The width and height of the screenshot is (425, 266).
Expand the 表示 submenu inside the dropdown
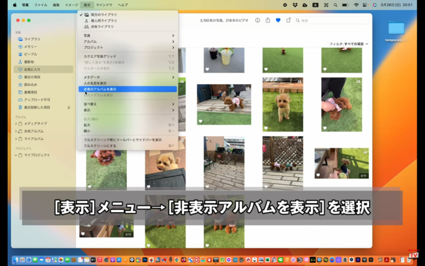pyautogui.click(x=128, y=110)
